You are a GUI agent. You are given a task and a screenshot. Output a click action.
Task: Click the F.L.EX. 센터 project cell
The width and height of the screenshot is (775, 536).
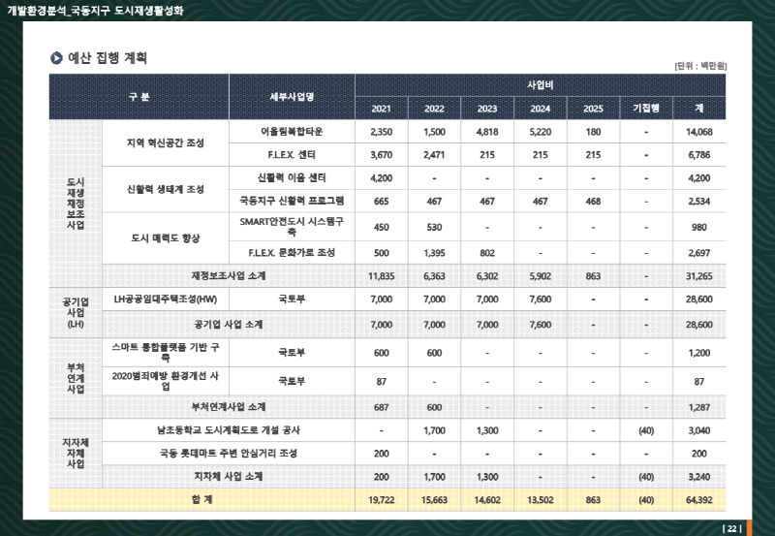pyautogui.click(x=292, y=154)
